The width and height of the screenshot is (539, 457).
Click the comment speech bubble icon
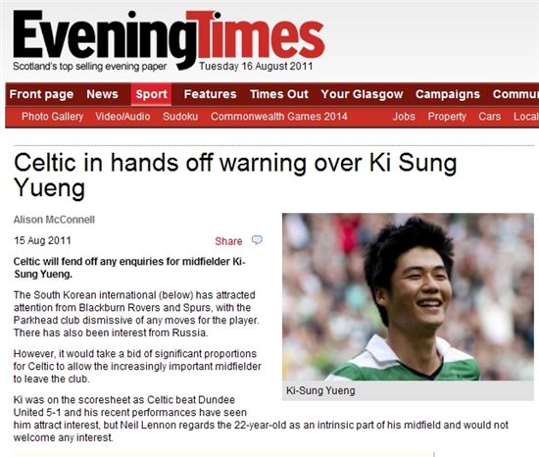(x=257, y=240)
